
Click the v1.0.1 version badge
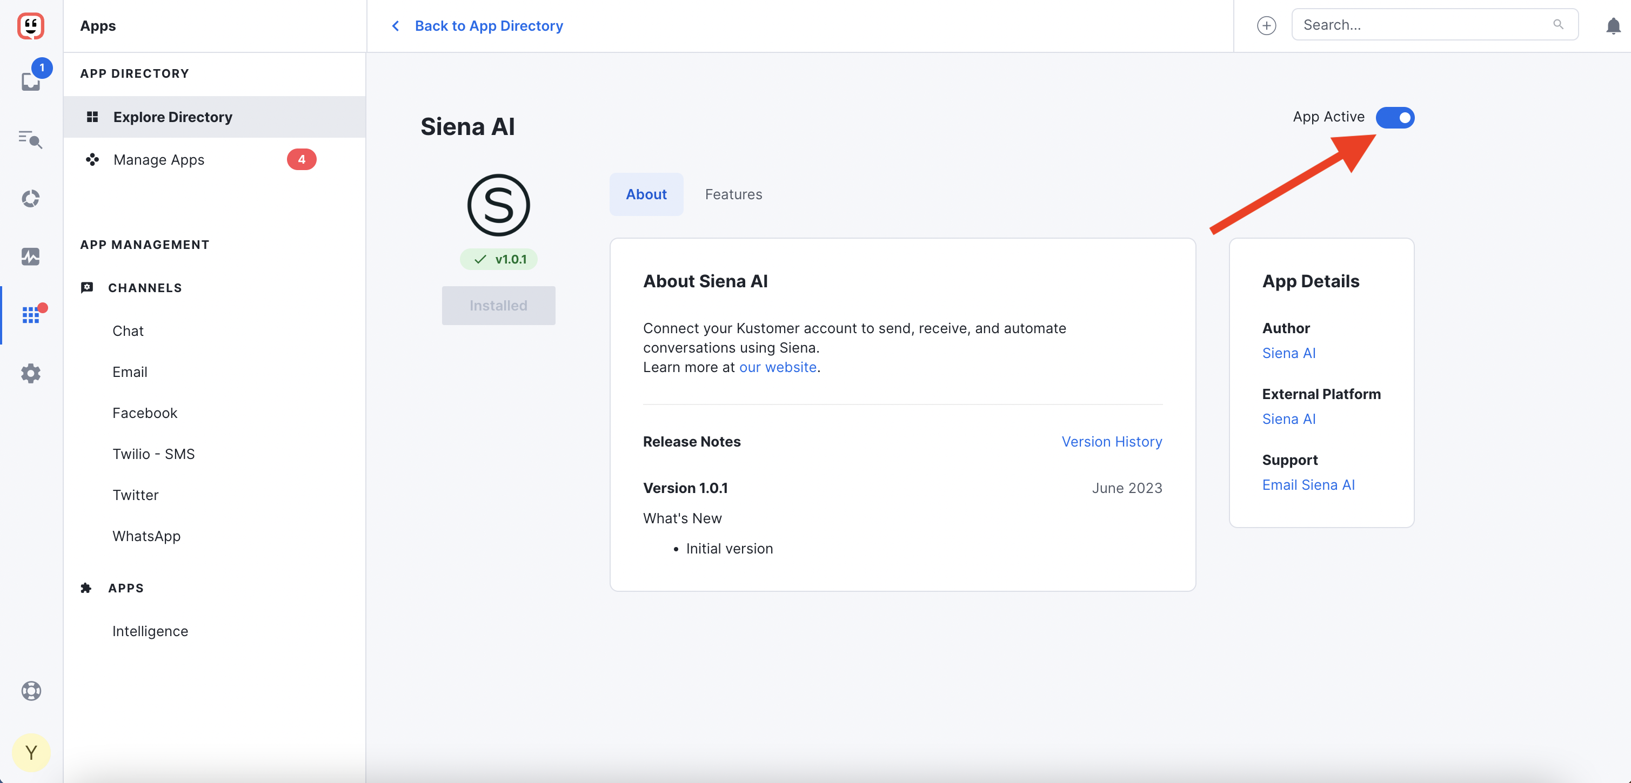pos(498,259)
